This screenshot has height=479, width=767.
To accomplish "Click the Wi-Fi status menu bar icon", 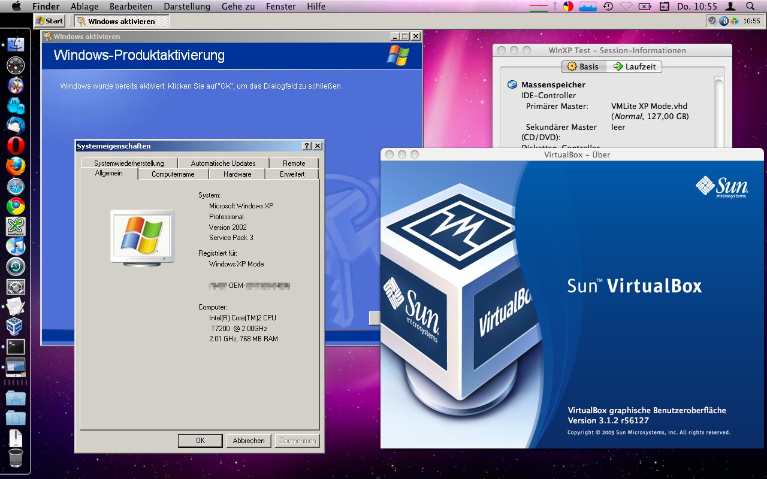I will [x=626, y=7].
